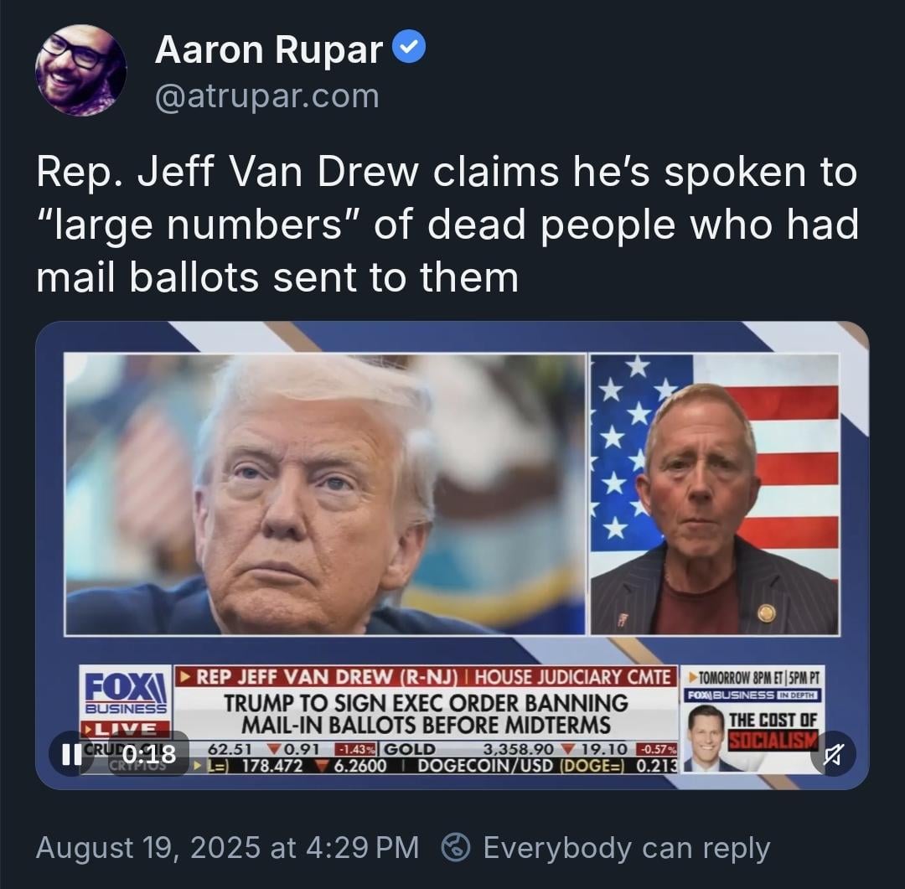Pause the playing video
This screenshot has height=889, width=905.
click(x=71, y=754)
